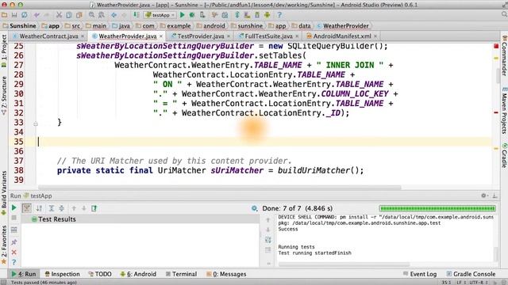Switch to WeatherContract.java tab
Viewport: 508px width, 285px height.
click(48, 36)
